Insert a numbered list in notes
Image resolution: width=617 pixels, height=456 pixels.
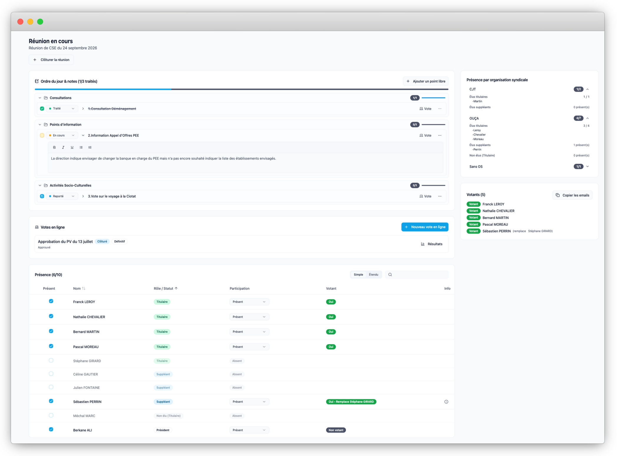[90, 147]
